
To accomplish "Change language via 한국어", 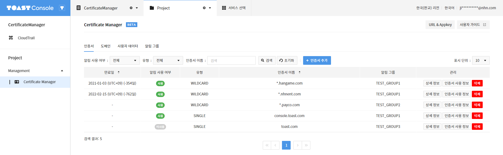I will pyautogui.click(x=449, y=8).
